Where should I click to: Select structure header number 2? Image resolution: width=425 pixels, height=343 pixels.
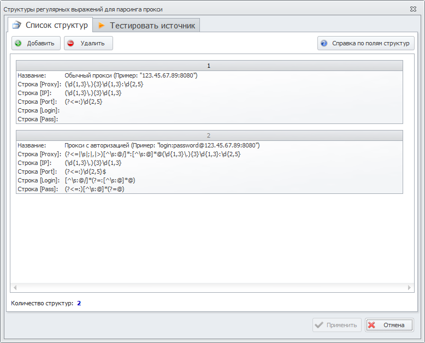(x=209, y=135)
